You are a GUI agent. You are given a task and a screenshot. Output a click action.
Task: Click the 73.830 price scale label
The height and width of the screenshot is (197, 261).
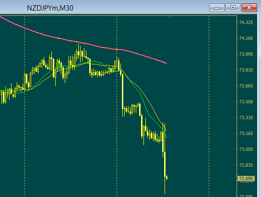tap(246, 70)
